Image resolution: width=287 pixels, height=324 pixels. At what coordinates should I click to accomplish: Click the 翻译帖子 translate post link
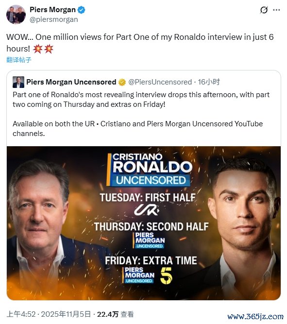(19, 60)
